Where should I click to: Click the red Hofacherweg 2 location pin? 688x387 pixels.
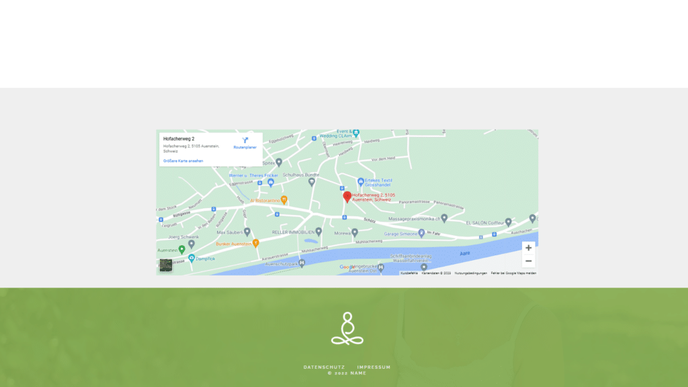click(347, 196)
